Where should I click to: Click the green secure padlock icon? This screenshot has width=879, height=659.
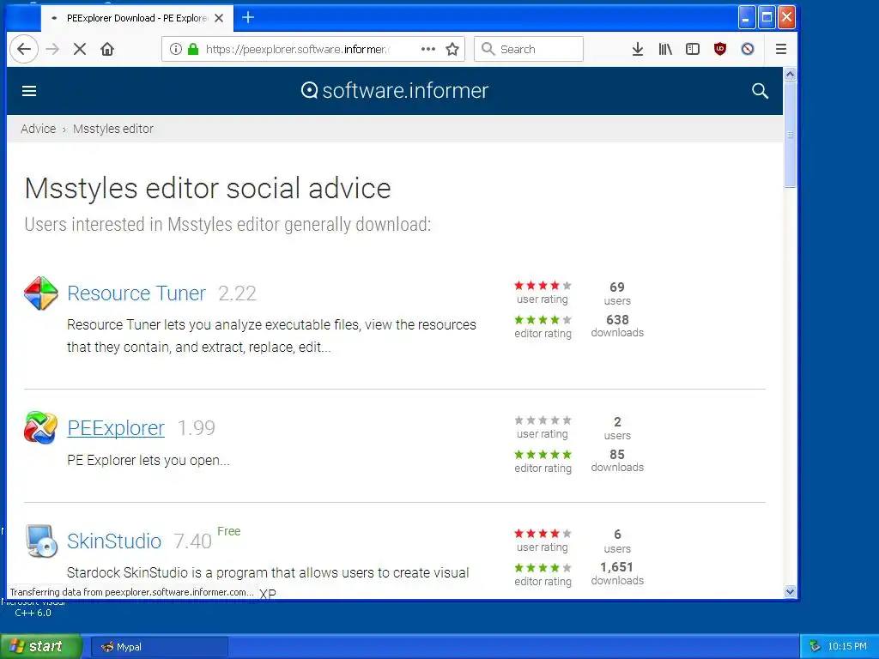[193, 49]
